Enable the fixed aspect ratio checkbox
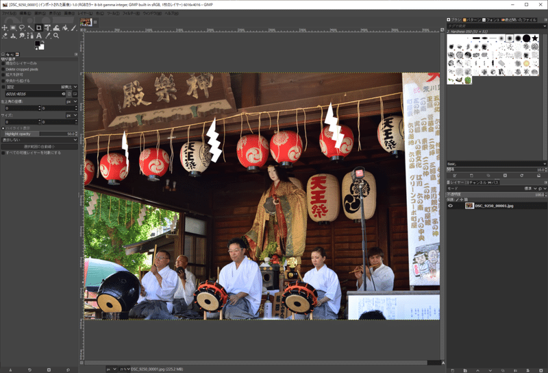The width and height of the screenshot is (548, 373). 3,87
